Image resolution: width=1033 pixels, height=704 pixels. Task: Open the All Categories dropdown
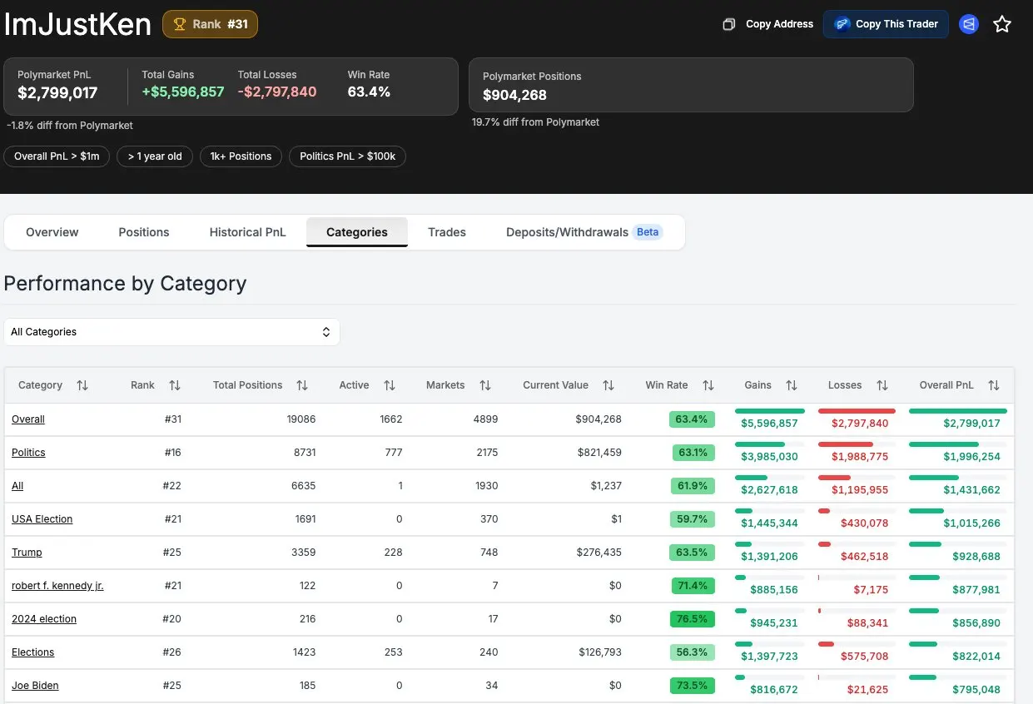[x=172, y=331]
